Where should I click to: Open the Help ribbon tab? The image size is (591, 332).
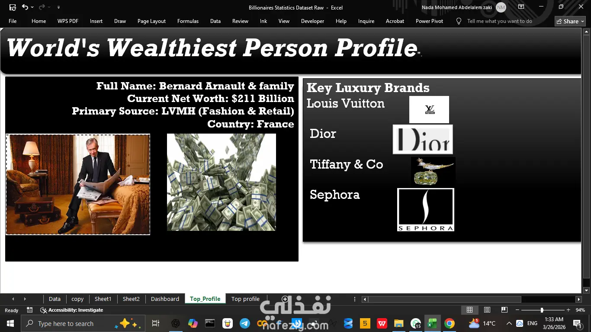click(341, 21)
